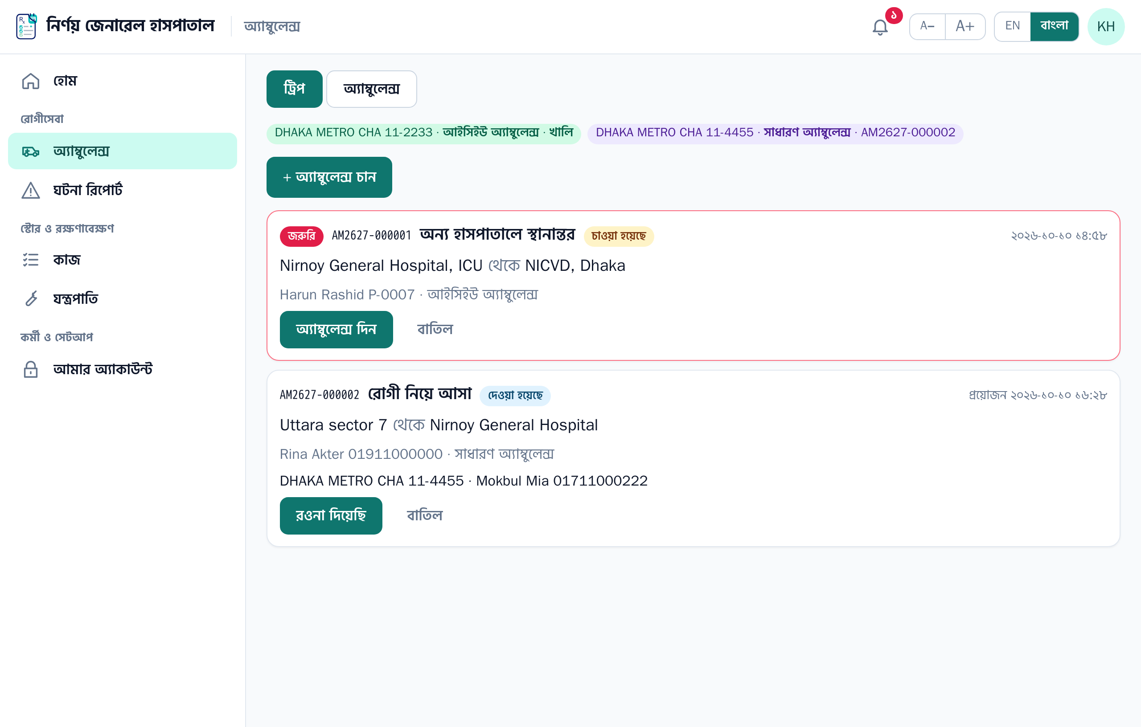The width and height of the screenshot is (1141, 727).
Task: Open the KH user avatar
Action: [1106, 27]
